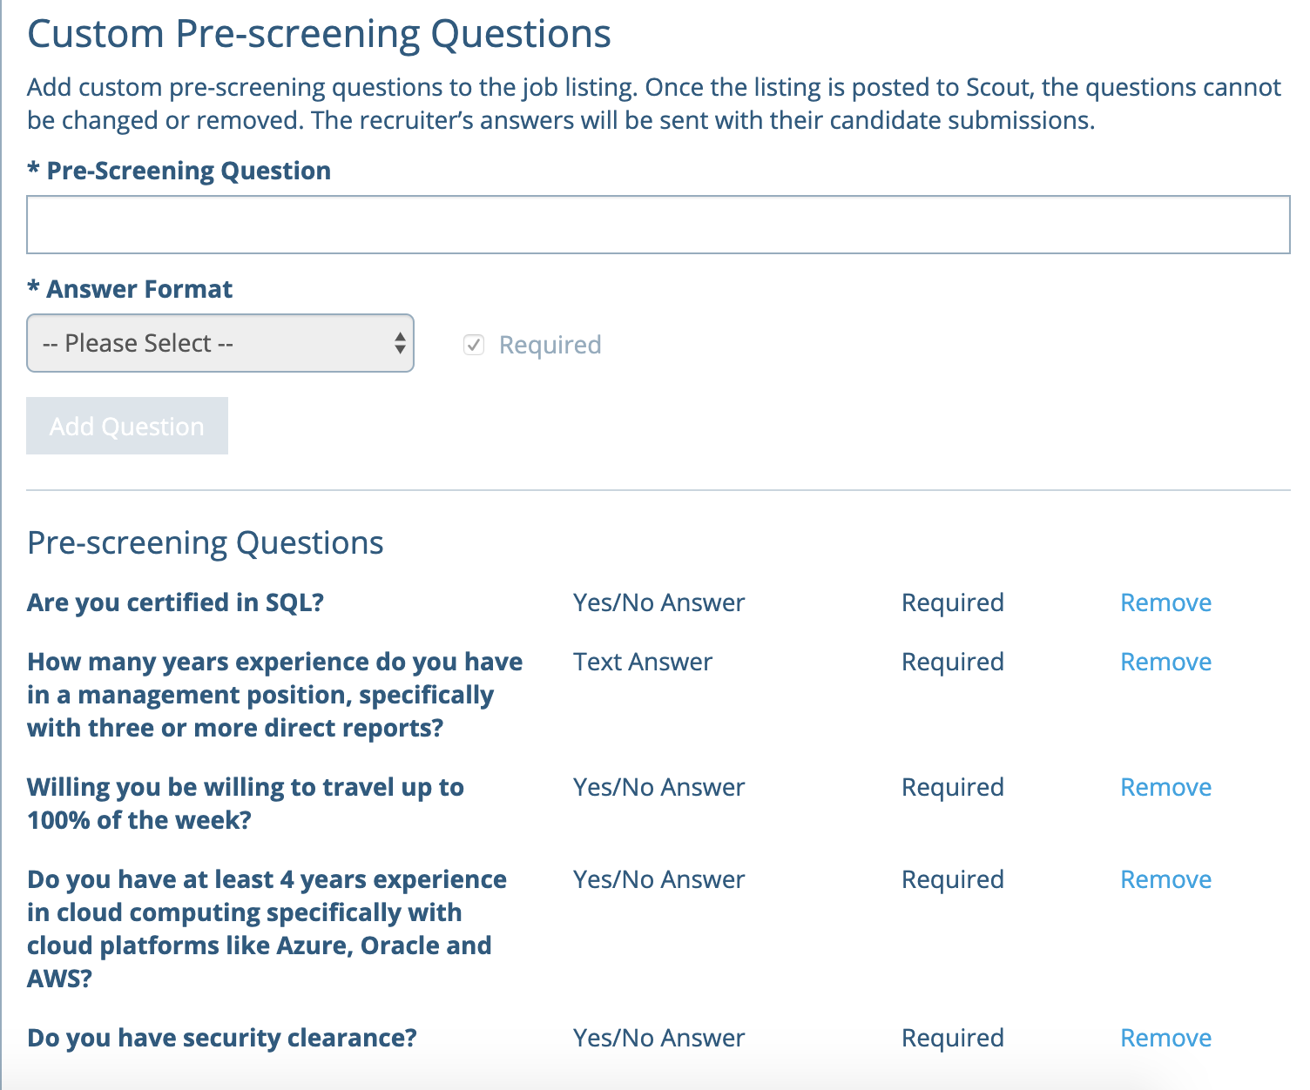Remove the travel willingness question
Screen dimensions: 1310x1090
click(1165, 787)
